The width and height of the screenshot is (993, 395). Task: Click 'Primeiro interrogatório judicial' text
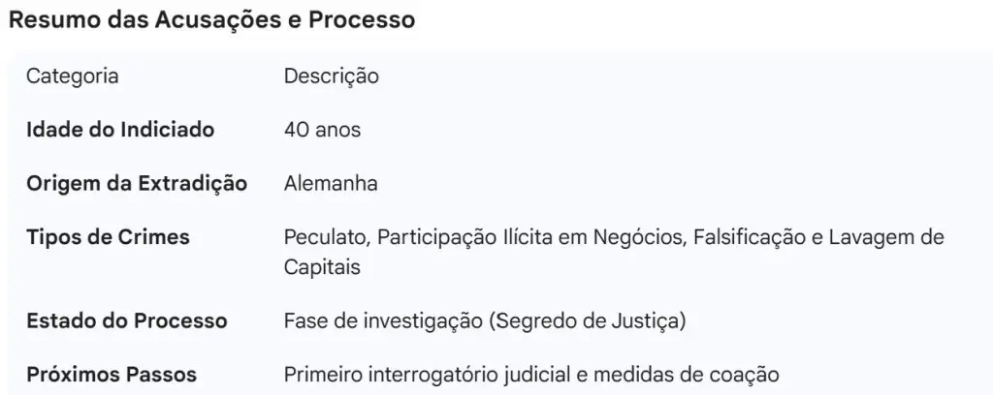[428, 375]
